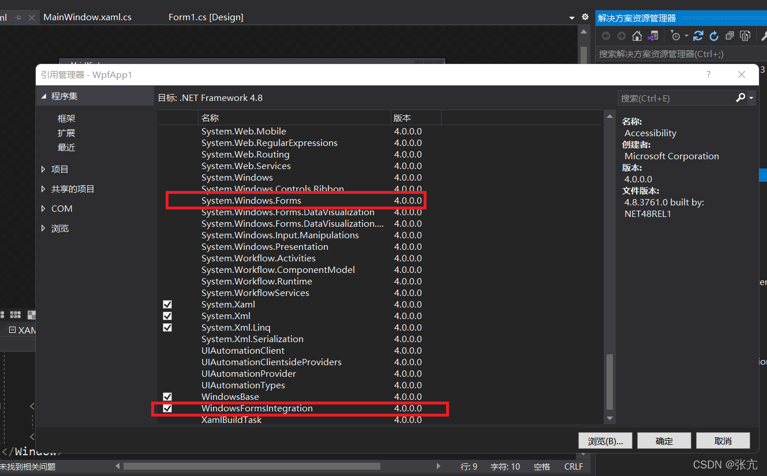Switch views using the Visual Studio icon
Screen dimensions: 767x476
pos(653,36)
